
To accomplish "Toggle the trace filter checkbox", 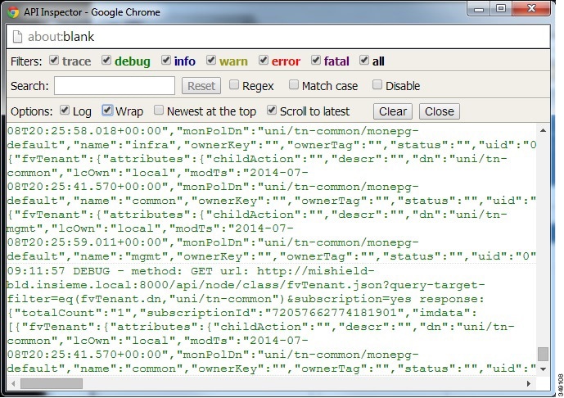I will (x=54, y=60).
